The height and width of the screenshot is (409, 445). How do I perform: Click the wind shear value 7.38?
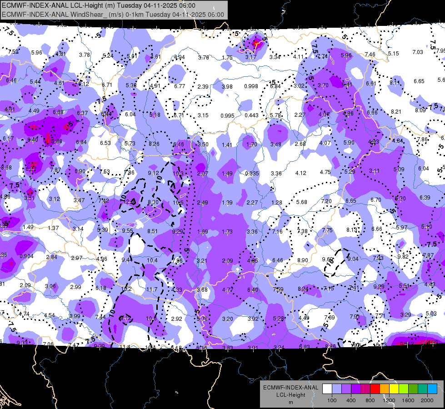coord(302,231)
